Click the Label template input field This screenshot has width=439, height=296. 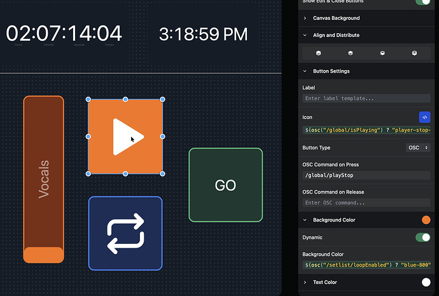tap(366, 99)
